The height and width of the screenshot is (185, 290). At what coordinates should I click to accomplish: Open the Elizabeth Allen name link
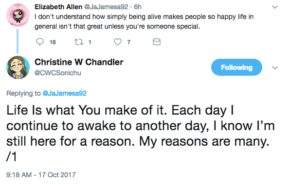(58, 7)
